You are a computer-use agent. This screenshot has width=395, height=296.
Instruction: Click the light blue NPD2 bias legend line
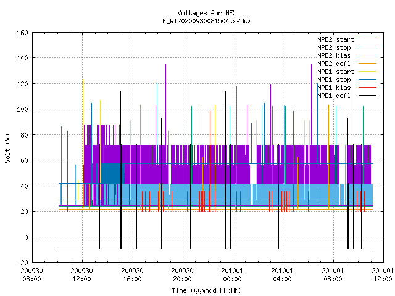click(x=367, y=55)
